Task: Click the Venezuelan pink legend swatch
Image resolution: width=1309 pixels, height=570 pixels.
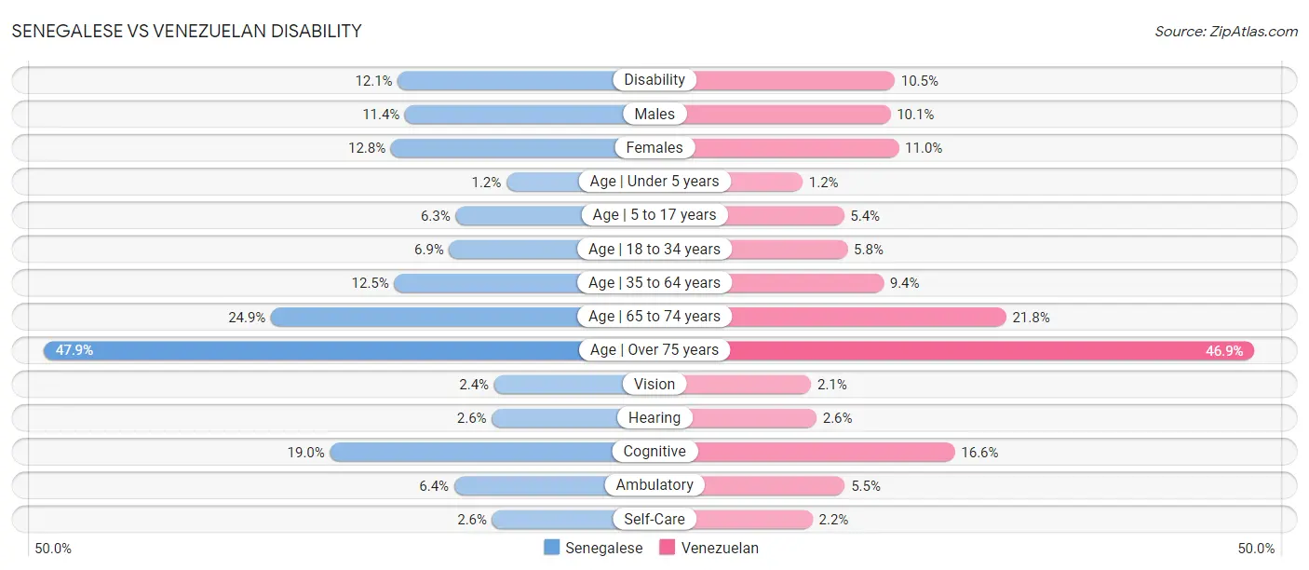Action: (668, 548)
